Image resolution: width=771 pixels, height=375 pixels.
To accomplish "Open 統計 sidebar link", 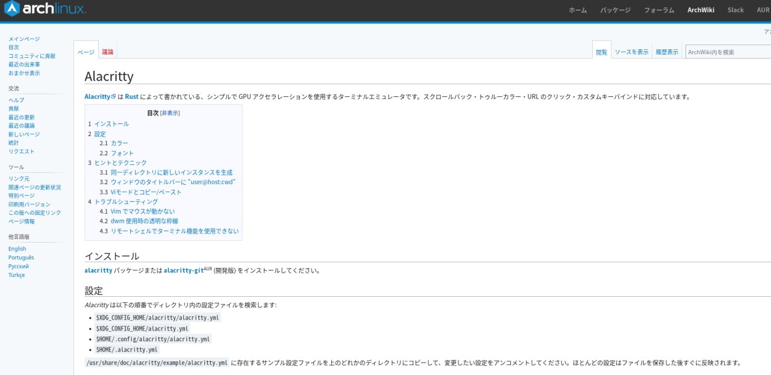I will 14,143.
